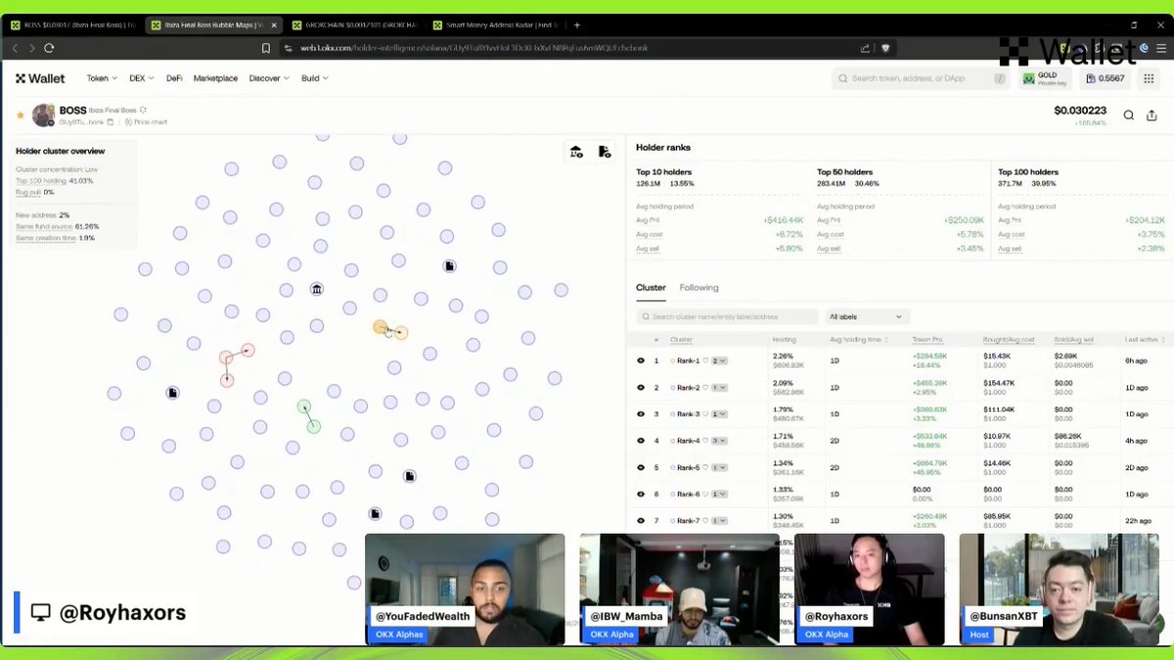Viewport: 1174px width, 660px height.
Task: Heart the Rank-2 cluster
Action: 704,388
